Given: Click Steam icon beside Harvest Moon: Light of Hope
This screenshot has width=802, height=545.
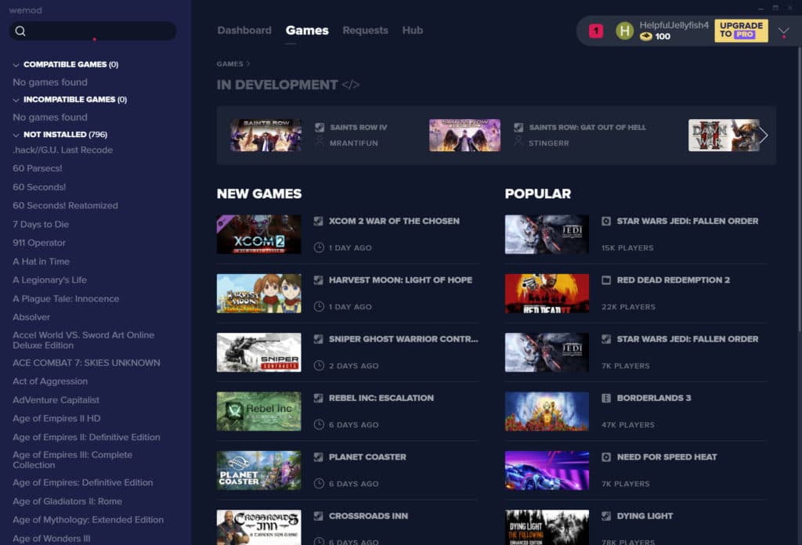Looking at the screenshot, I should point(318,280).
